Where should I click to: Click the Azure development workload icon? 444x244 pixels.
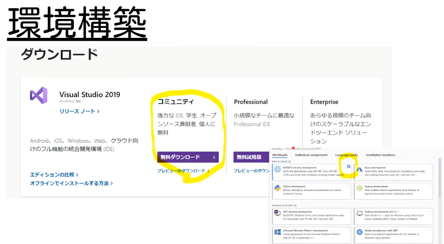[359, 170]
